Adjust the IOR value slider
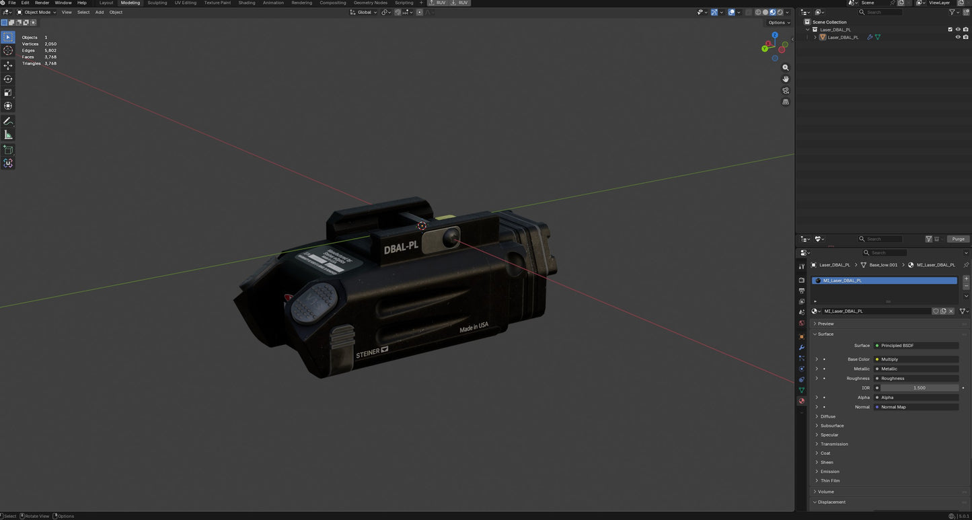This screenshot has width=972, height=520. coord(919,388)
